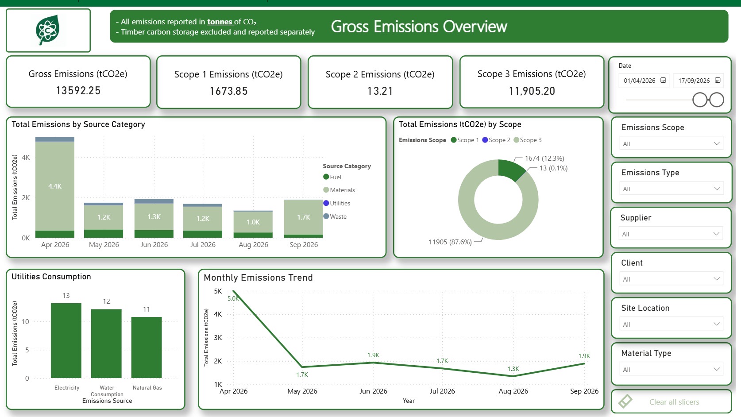The width and height of the screenshot is (741, 417).
Task: Click the Gross Emissions value 13592.25
Action: coord(78,91)
